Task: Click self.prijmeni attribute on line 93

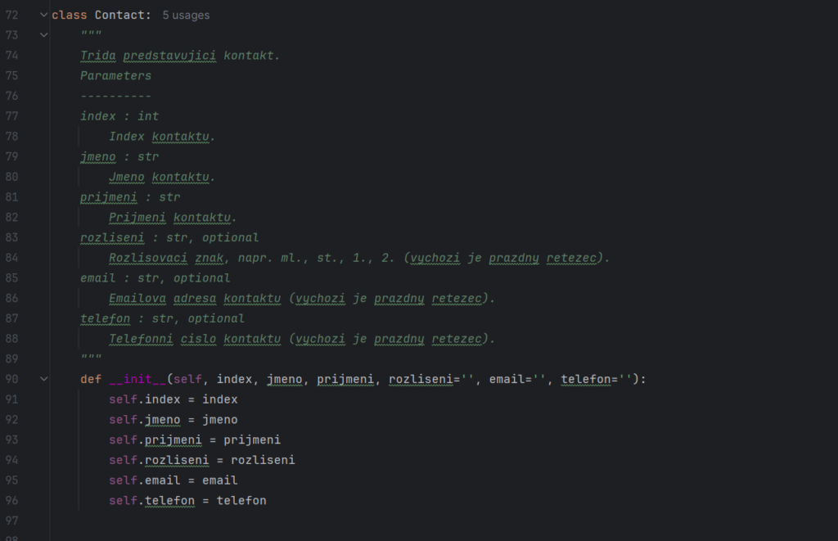Action: 155,440
